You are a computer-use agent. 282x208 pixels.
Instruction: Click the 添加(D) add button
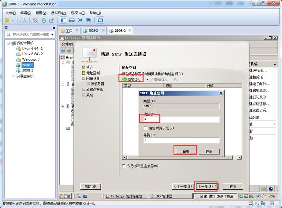(x=132, y=79)
